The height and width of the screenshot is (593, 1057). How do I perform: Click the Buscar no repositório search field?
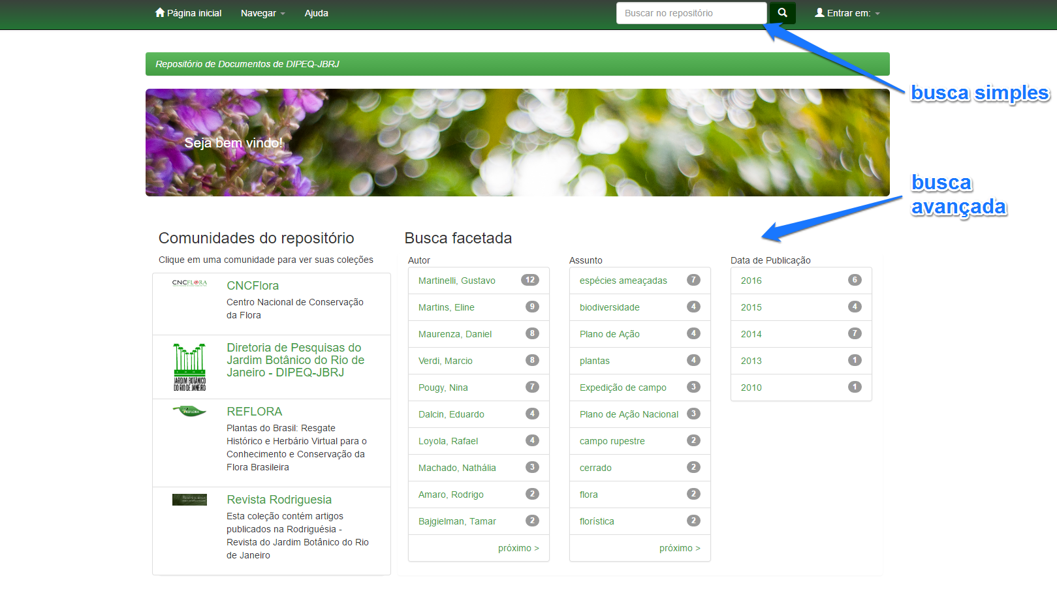pyautogui.click(x=691, y=13)
